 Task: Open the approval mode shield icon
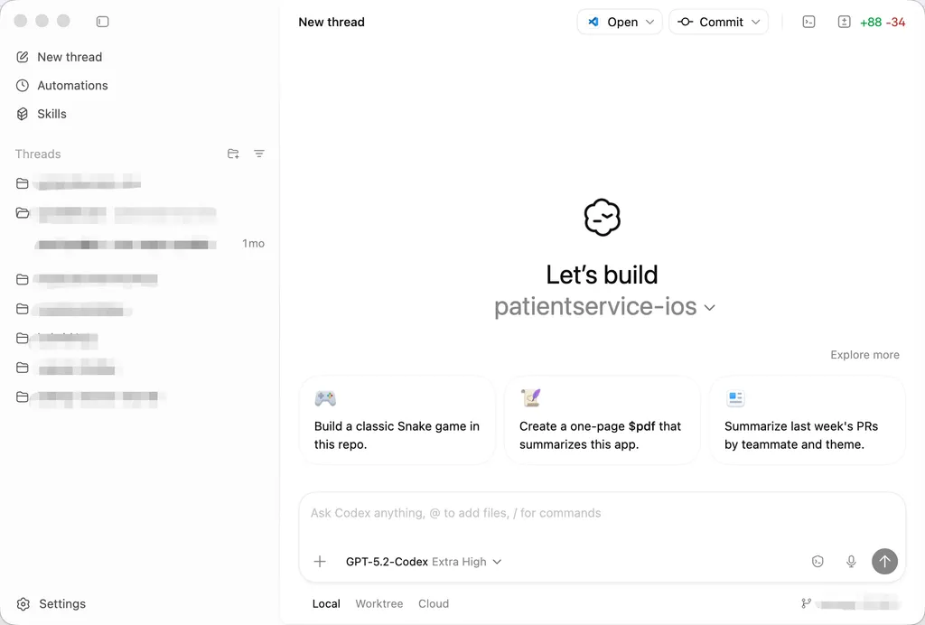817,561
